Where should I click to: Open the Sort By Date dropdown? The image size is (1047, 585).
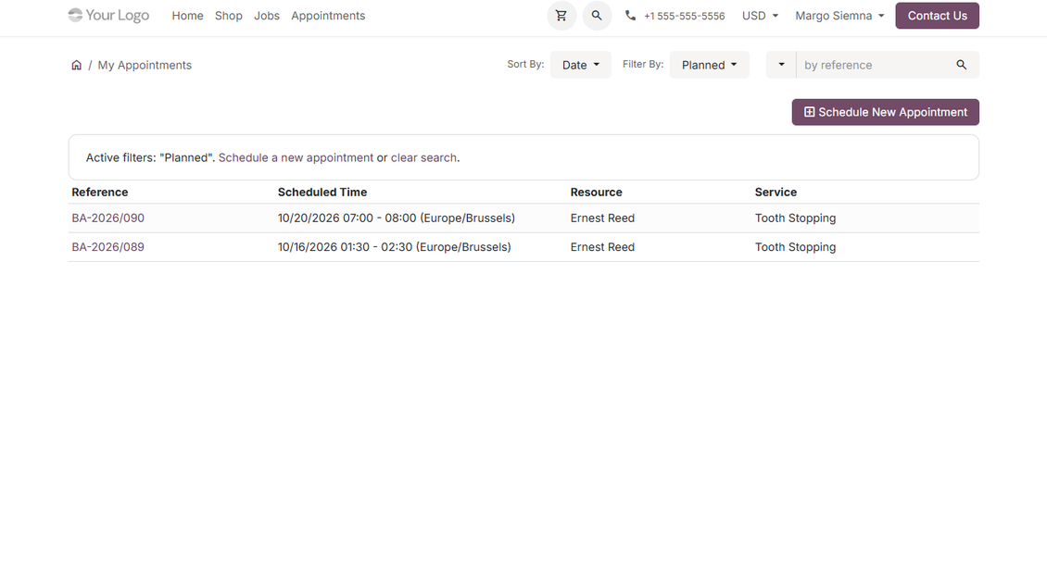(x=580, y=65)
